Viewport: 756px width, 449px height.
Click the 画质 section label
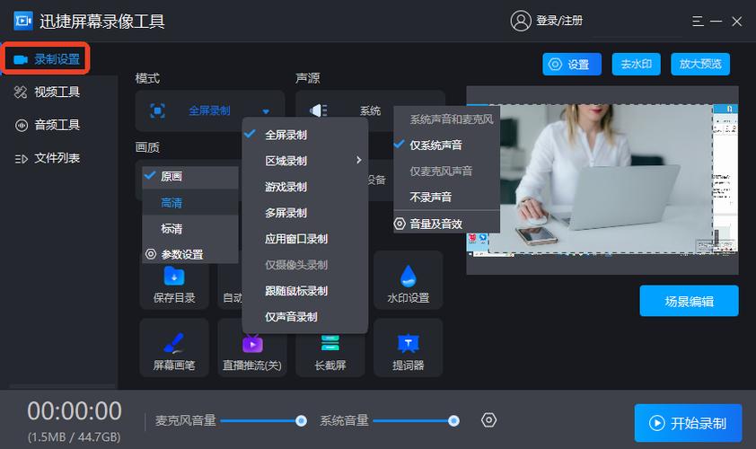pos(147,147)
